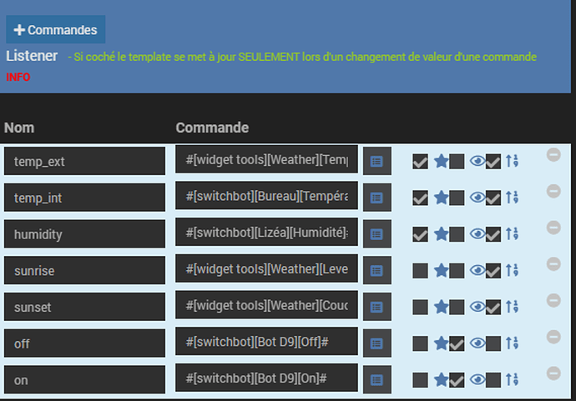Click the red INFO text

[18, 77]
